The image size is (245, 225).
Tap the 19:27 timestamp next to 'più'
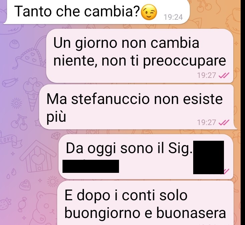point(207,122)
